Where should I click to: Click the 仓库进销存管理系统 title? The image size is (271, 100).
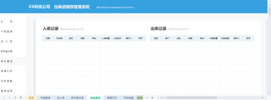[72, 7]
